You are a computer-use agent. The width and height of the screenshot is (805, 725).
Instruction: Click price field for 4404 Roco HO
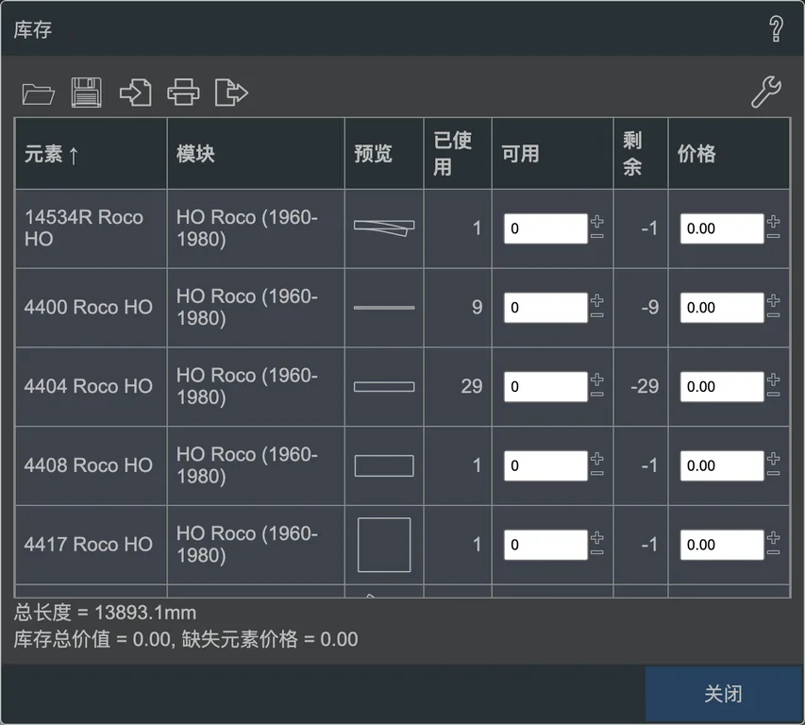pyautogui.click(x=722, y=387)
